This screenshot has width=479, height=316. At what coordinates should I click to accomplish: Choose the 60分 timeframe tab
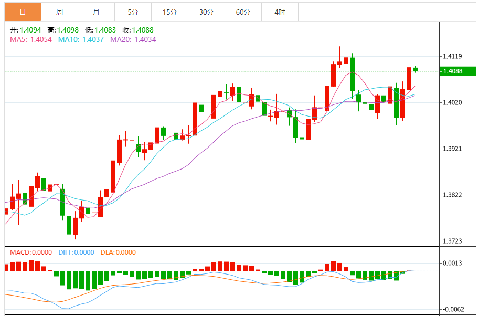pyautogui.click(x=243, y=12)
